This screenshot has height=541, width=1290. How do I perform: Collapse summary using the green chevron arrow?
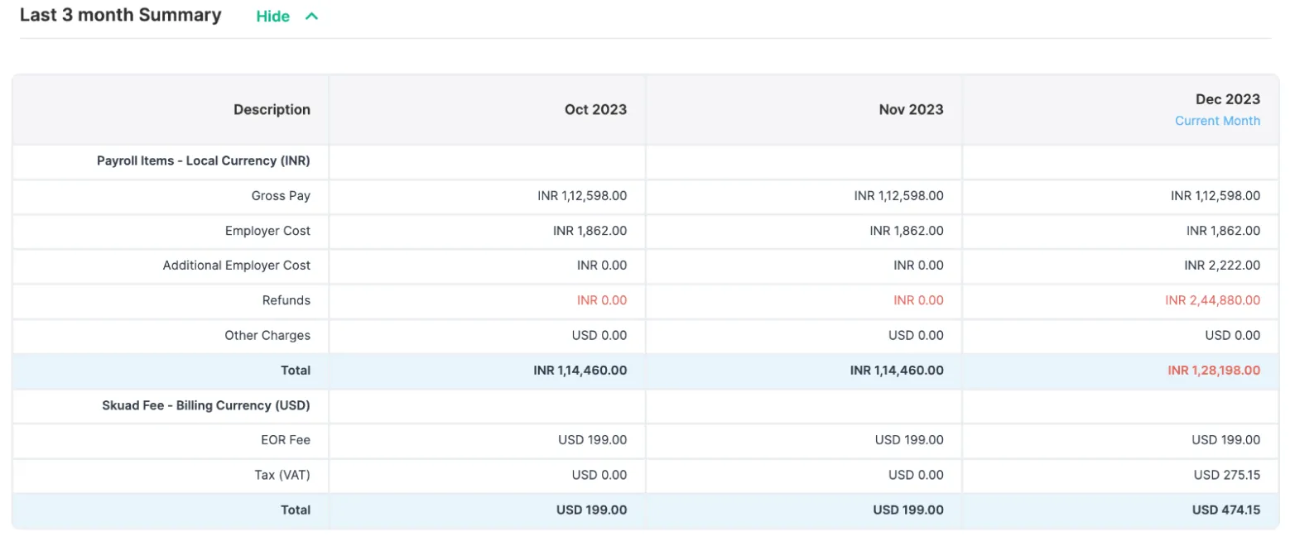311,16
